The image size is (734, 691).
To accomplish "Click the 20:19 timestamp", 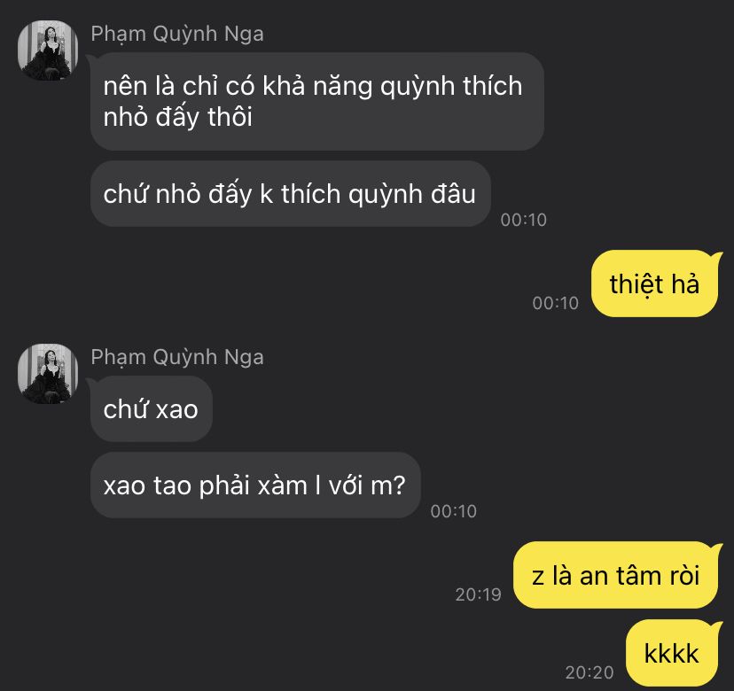I will 479,594.
